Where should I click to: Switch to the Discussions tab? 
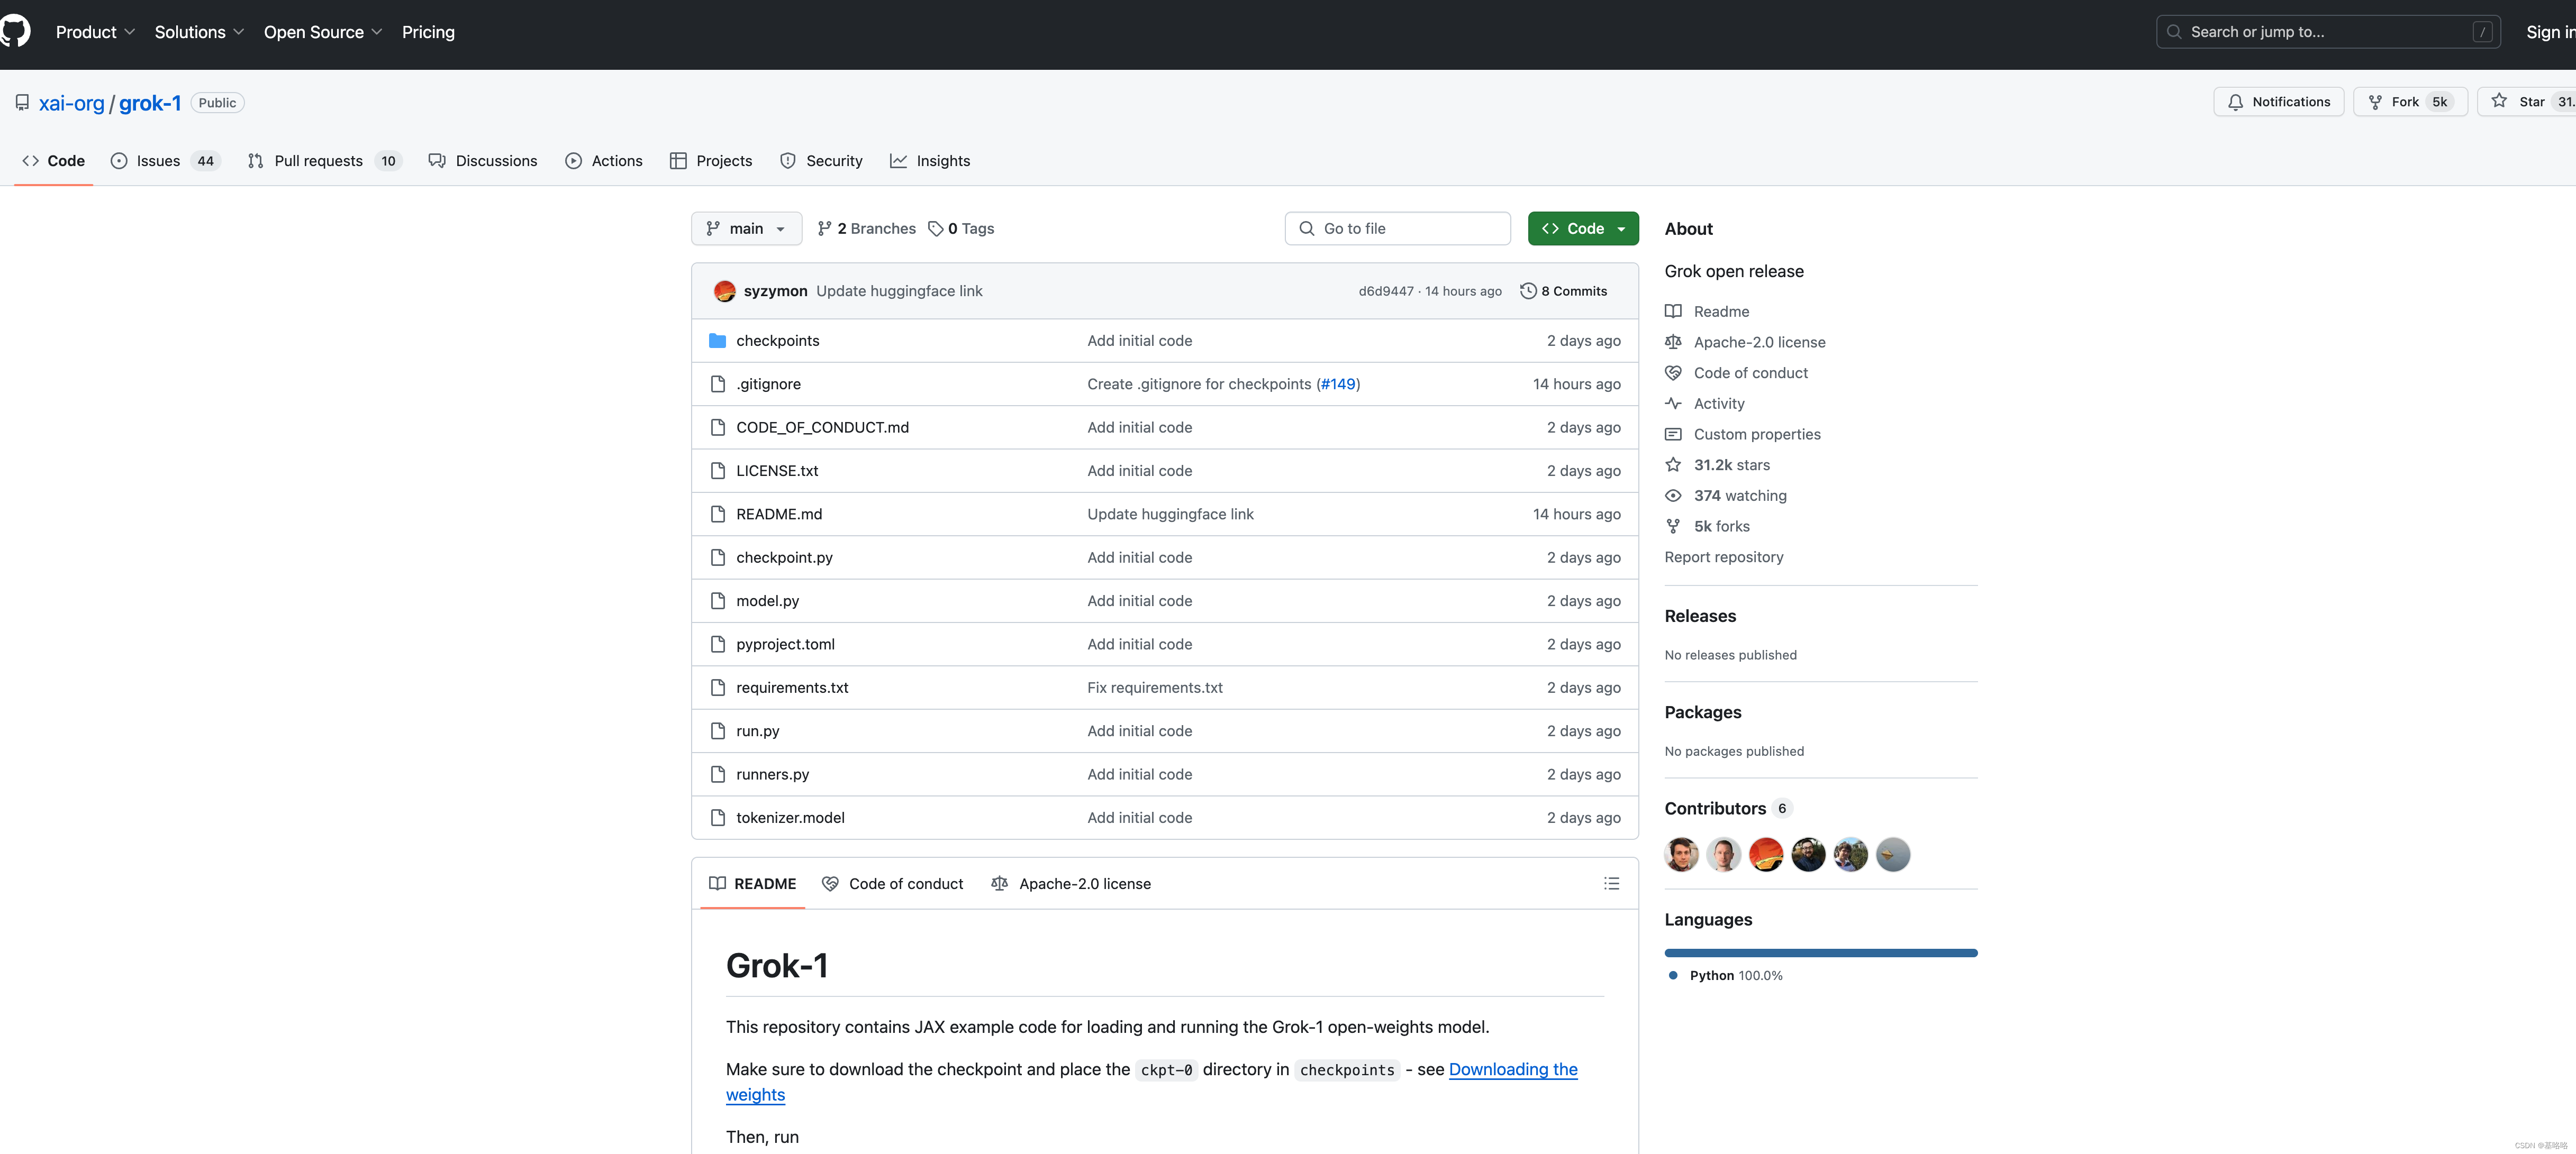(x=483, y=161)
